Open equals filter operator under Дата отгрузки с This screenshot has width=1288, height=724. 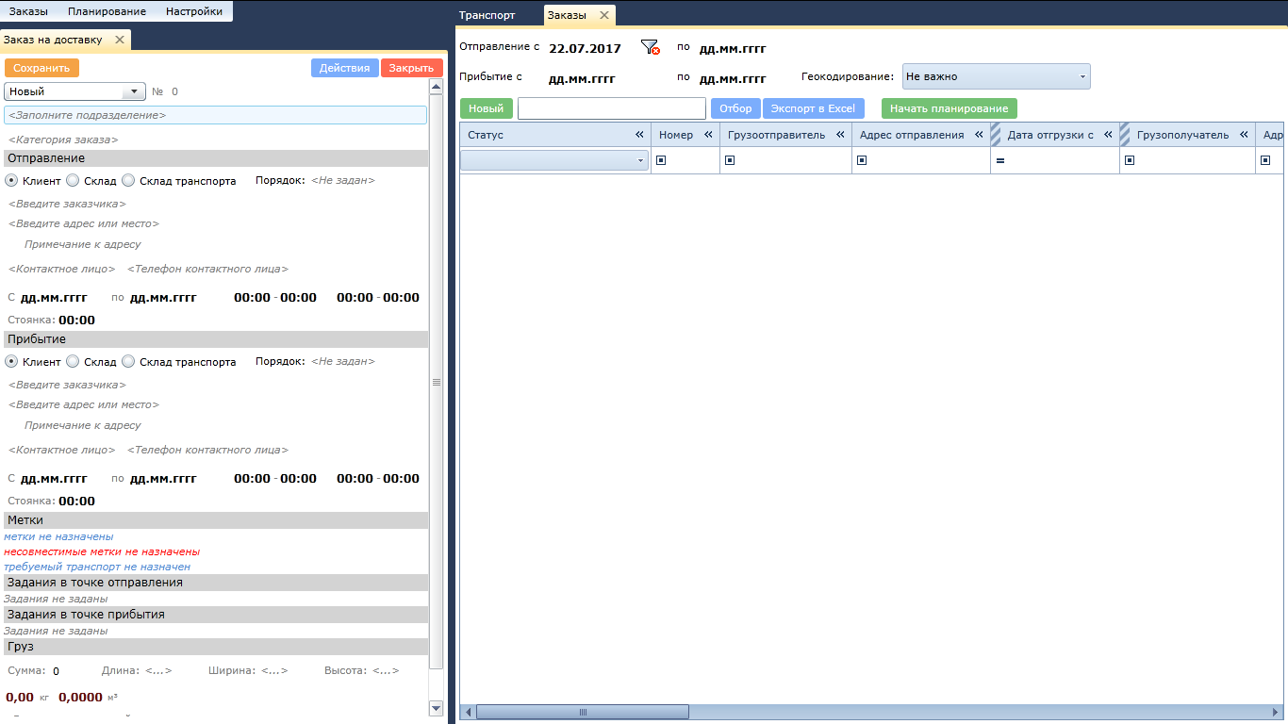(1000, 160)
